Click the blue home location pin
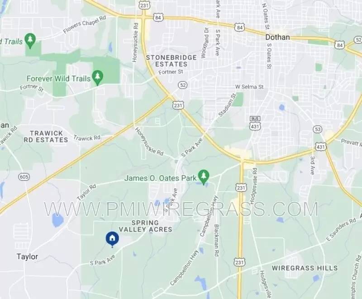The width and height of the screenshot is (362, 299). click(x=112, y=239)
